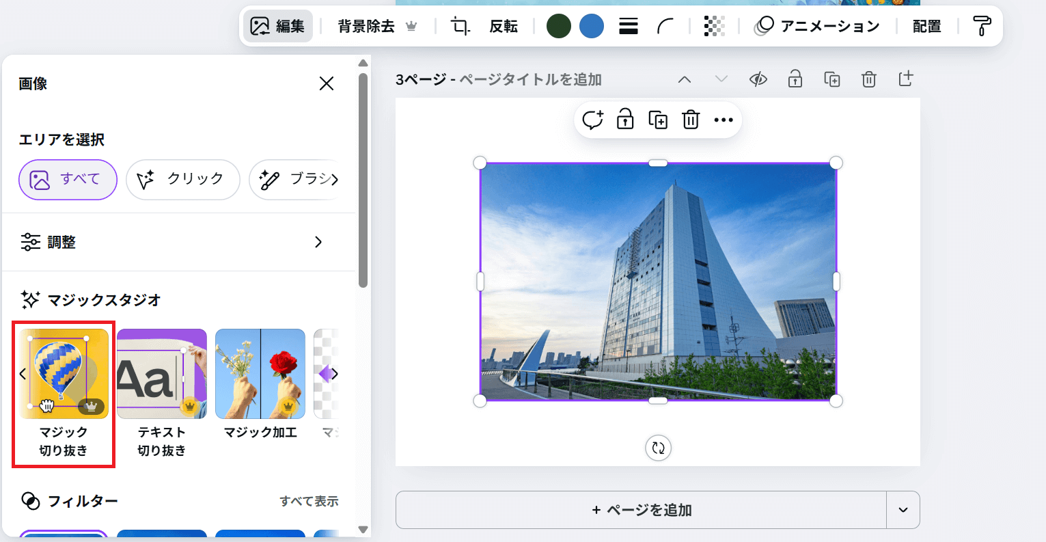Image resolution: width=1046 pixels, height=542 pixels.
Task: Open dropdown beside ページを追加
Action: pyautogui.click(x=903, y=510)
